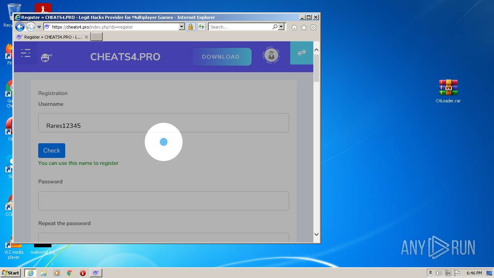Go back with the browser Back button
This screenshot has width=494, height=278.
pos(20,27)
